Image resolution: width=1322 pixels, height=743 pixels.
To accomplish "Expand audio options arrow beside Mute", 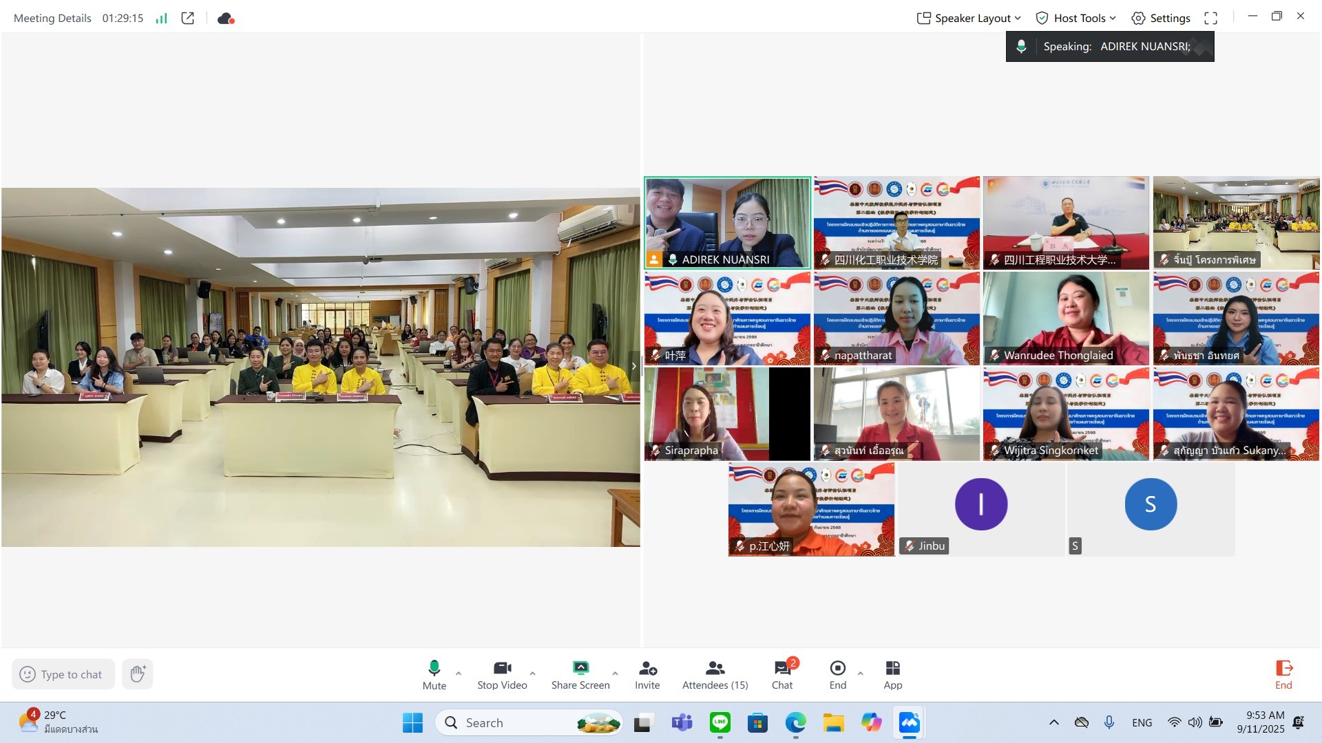I will click(x=459, y=674).
